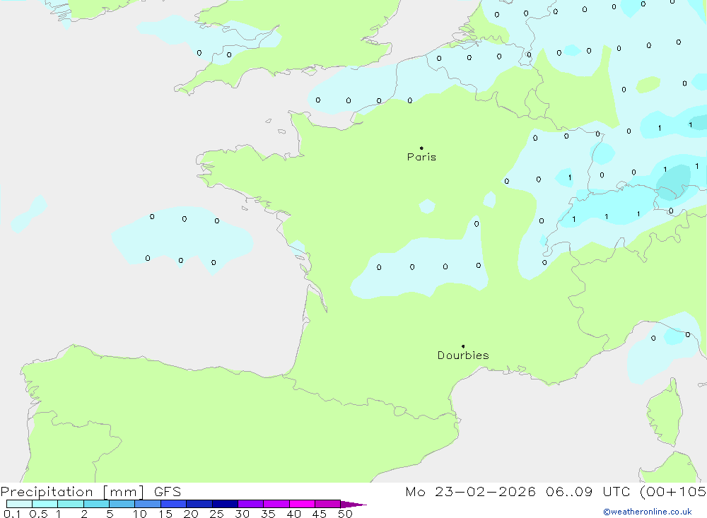Select the 40 mm magenta legend swatch
This screenshot has width=707, height=518.
coord(302,504)
